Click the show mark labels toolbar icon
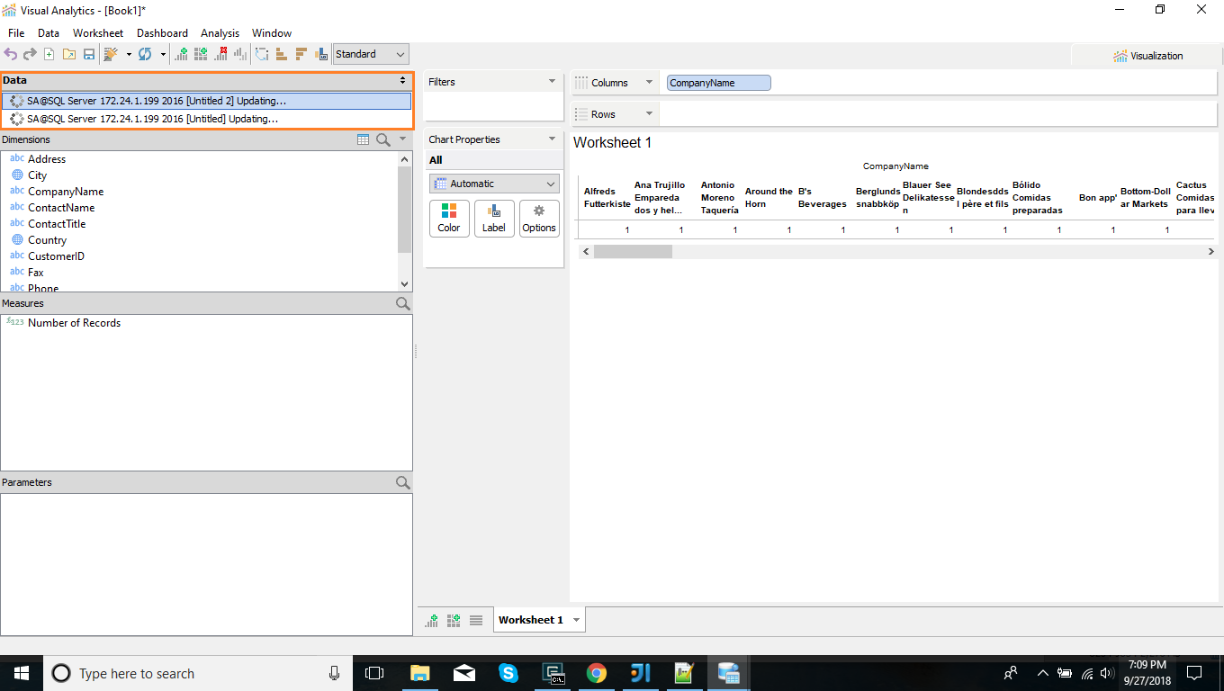Image resolution: width=1224 pixels, height=691 pixels. click(321, 54)
